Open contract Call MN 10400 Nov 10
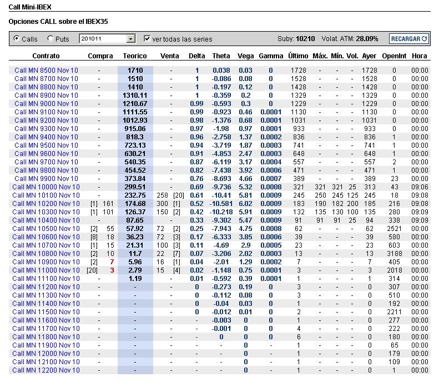The width and height of the screenshot is (439, 382). [x=46, y=220]
